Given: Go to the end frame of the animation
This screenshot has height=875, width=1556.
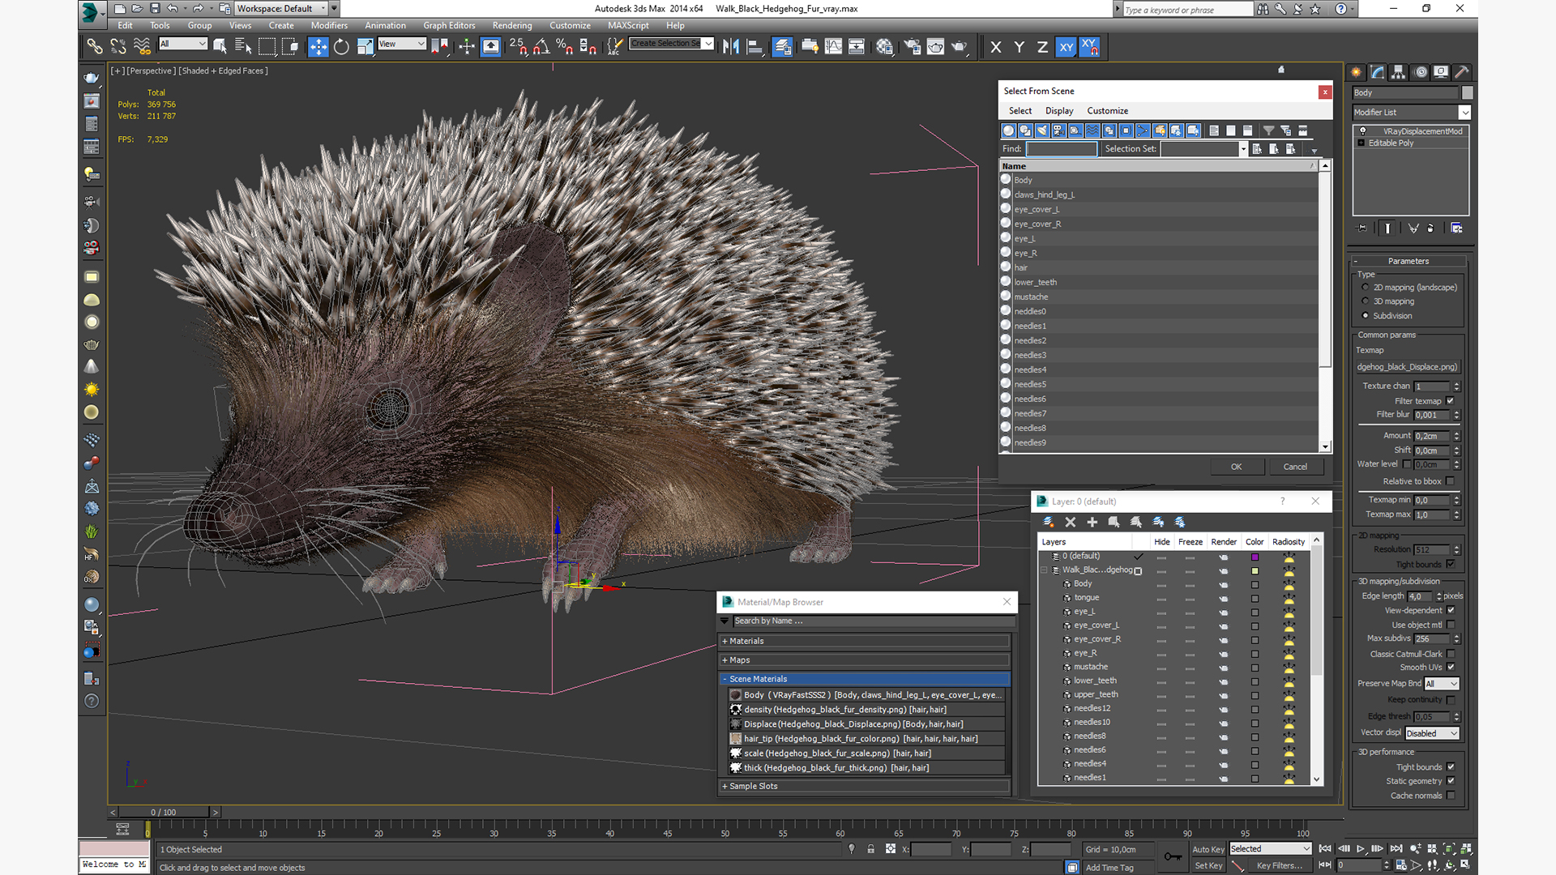Looking at the screenshot, I should [x=1396, y=849].
